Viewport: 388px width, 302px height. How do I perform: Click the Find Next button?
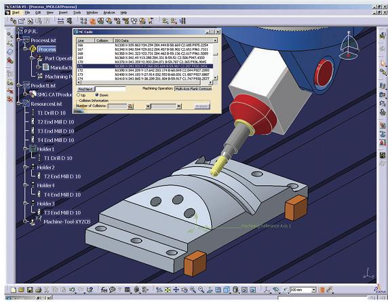tap(85, 89)
